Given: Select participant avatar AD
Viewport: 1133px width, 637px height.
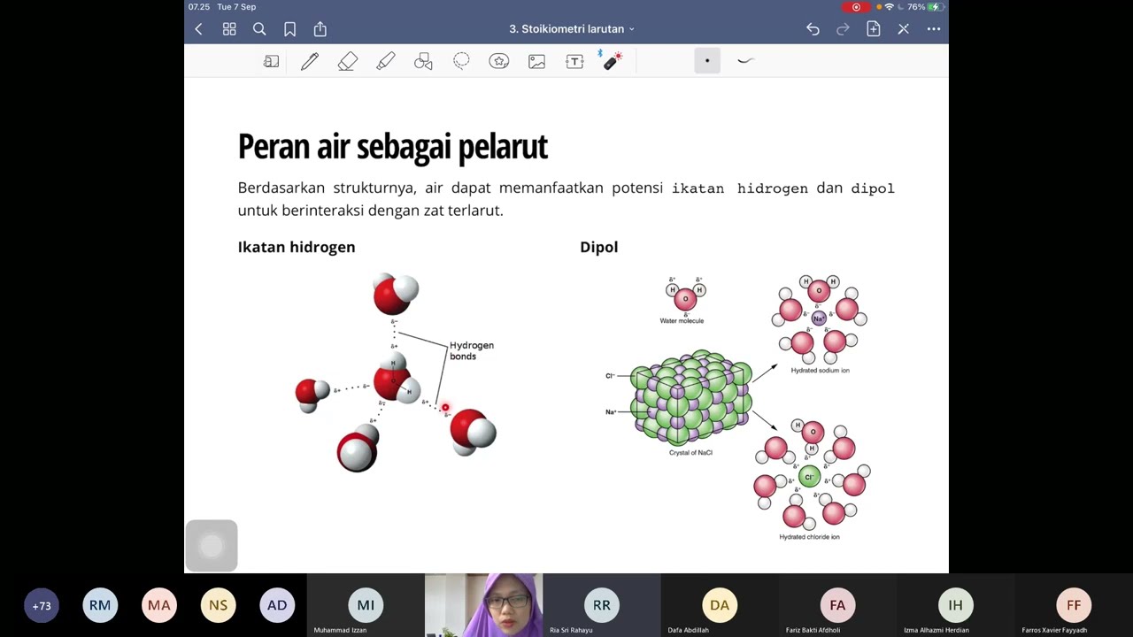Looking at the screenshot, I should pyautogui.click(x=277, y=606).
